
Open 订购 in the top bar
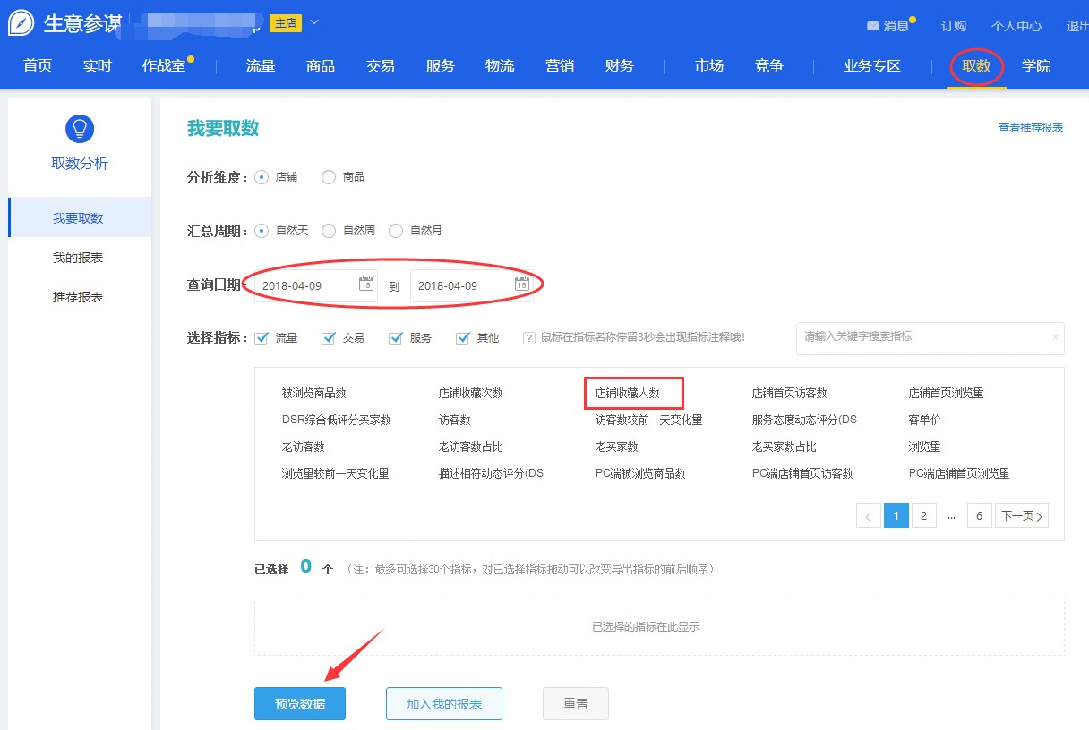tap(954, 26)
